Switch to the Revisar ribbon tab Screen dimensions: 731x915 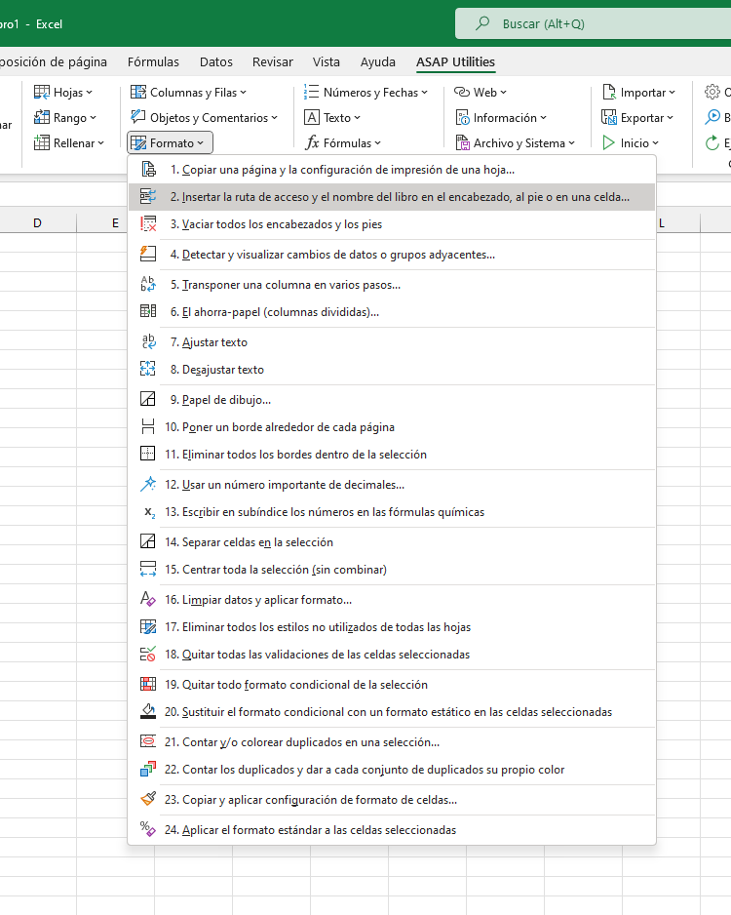(x=272, y=61)
